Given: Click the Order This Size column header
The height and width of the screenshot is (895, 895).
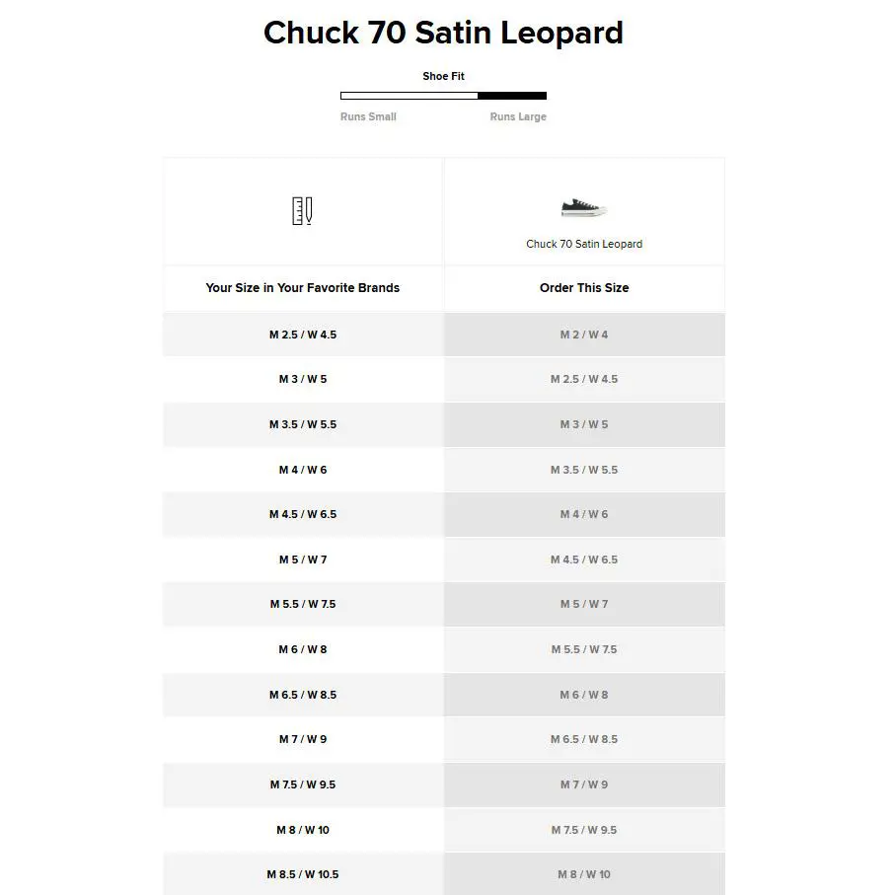Looking at the screenshot, I should [x=584, y=288].
